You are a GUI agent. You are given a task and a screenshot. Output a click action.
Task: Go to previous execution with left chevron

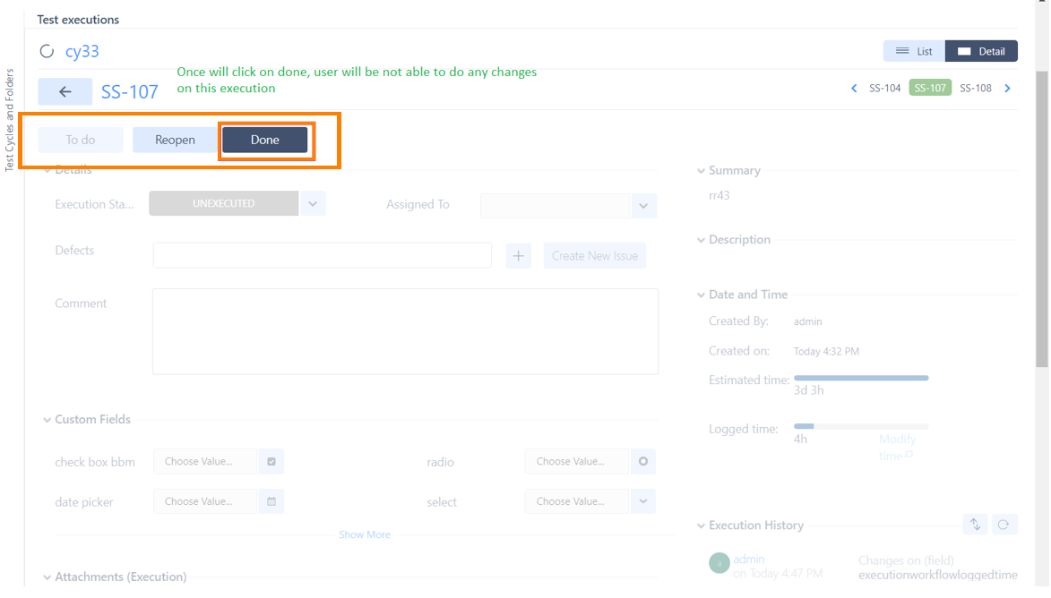pos(854,89)
